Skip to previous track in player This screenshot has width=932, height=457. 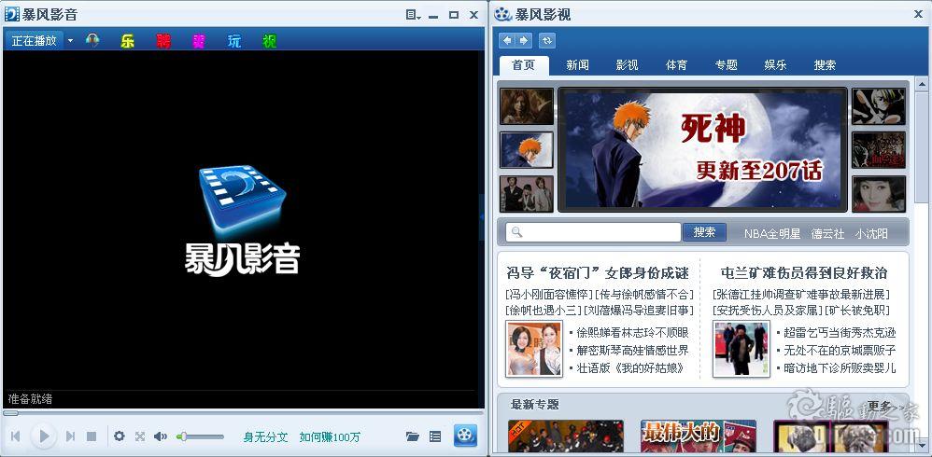coord(16,436)
